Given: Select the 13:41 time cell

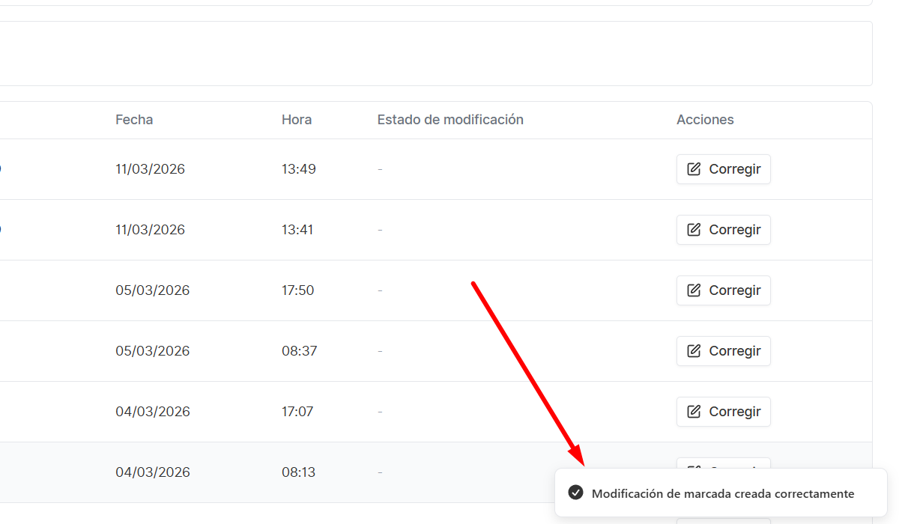Looking at the screenshot, I should (x=297, y=230).
